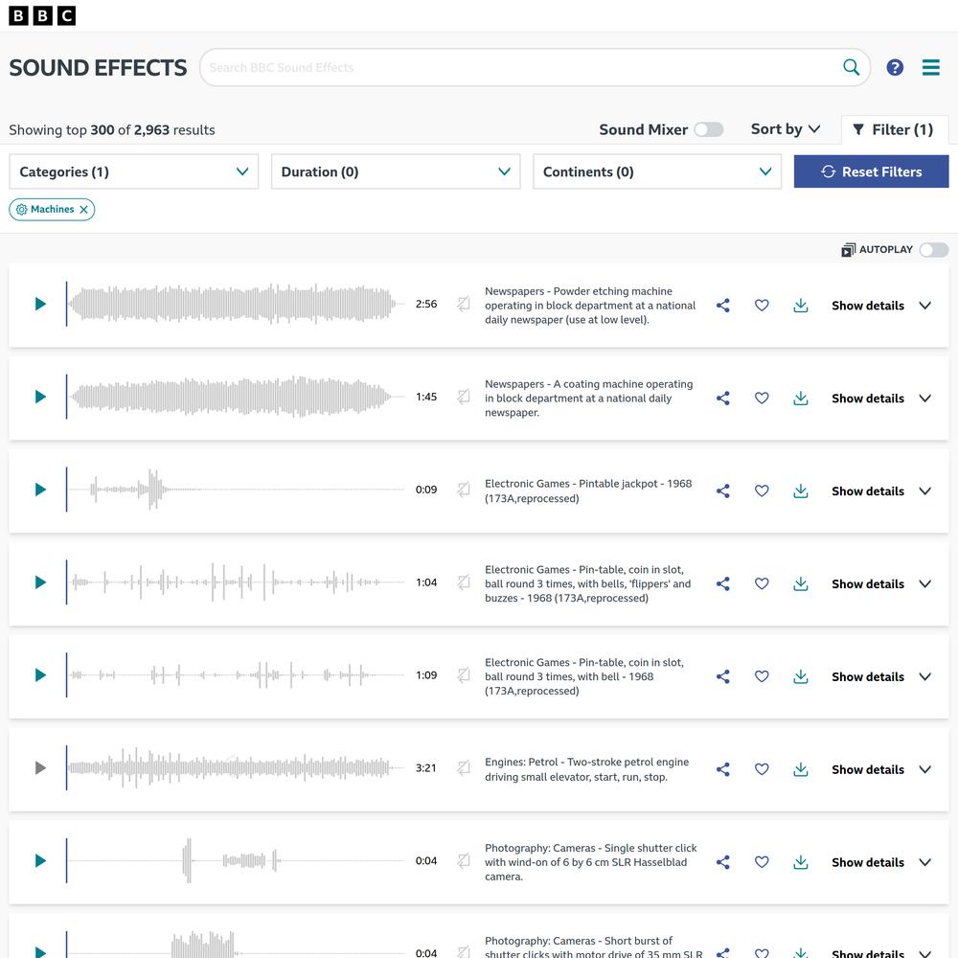Seek in the Two-stroke petrol engine waveform

[x=236, y=768]
